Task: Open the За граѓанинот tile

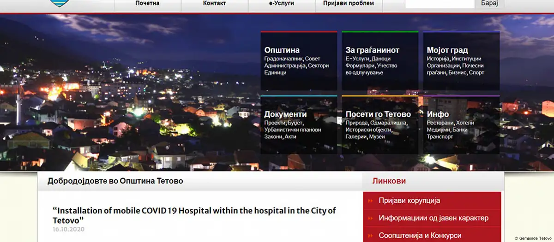Action: point(380,61)
